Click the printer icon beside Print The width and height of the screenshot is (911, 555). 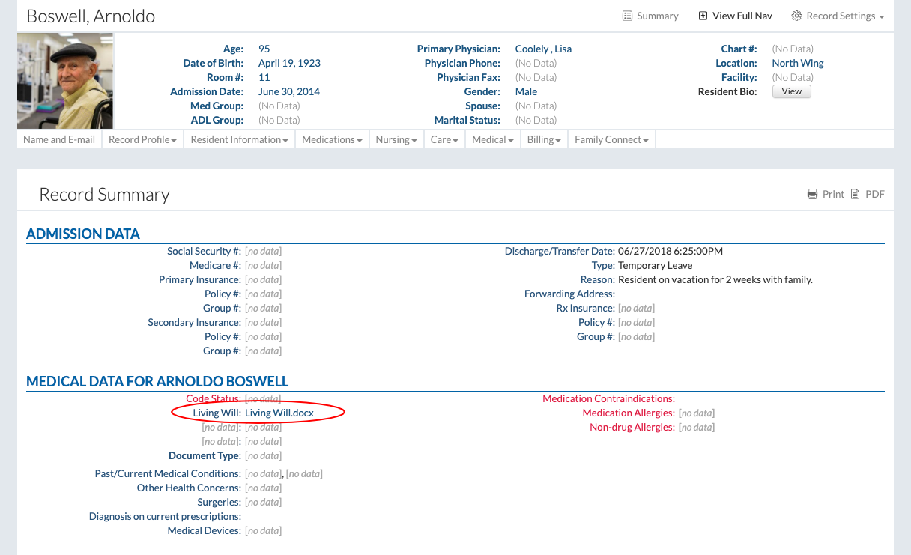(x=813, y=195)
